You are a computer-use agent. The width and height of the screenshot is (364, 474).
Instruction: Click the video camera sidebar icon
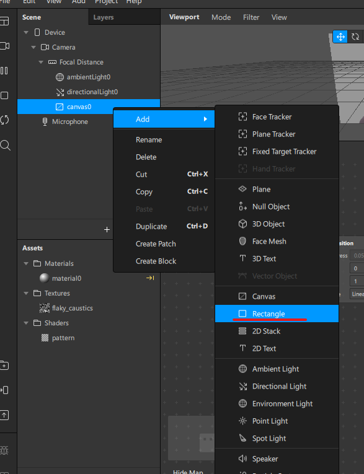point(4,46)
